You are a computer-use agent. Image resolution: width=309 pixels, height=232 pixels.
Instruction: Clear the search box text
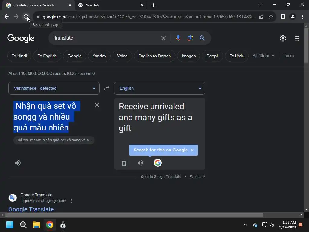click(x=163, y=38)
